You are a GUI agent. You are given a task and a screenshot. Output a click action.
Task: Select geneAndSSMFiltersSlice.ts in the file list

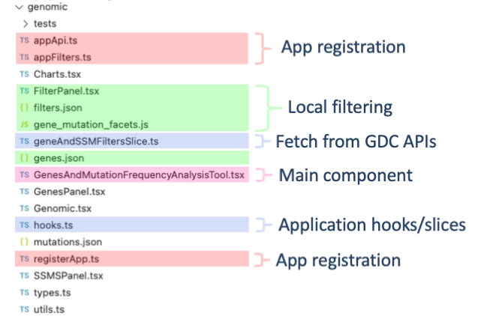pyautogui.click(x=96, y=141)
